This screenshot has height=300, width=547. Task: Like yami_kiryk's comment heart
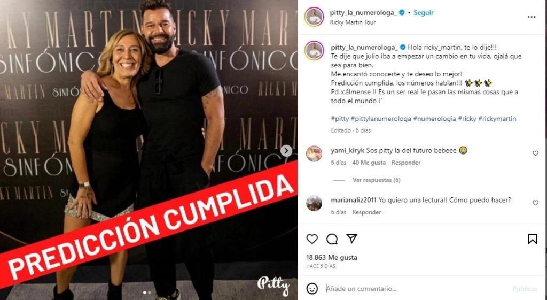pyautogui.click(x=535, y=153)
